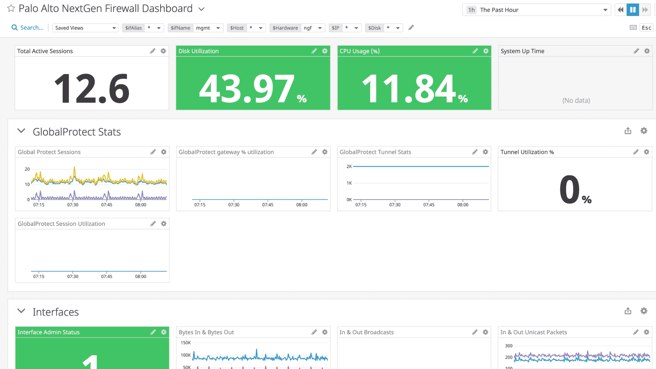This screenshot has height=369, width=656.
Task: Open the time range selector The Past Hour
Action: (536, 10)
